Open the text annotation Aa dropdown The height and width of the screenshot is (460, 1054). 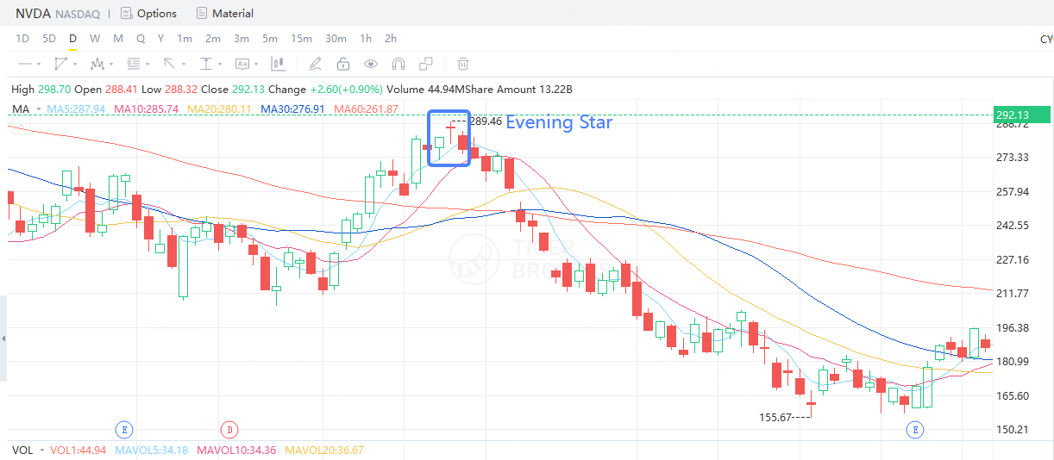click(245, 64)
